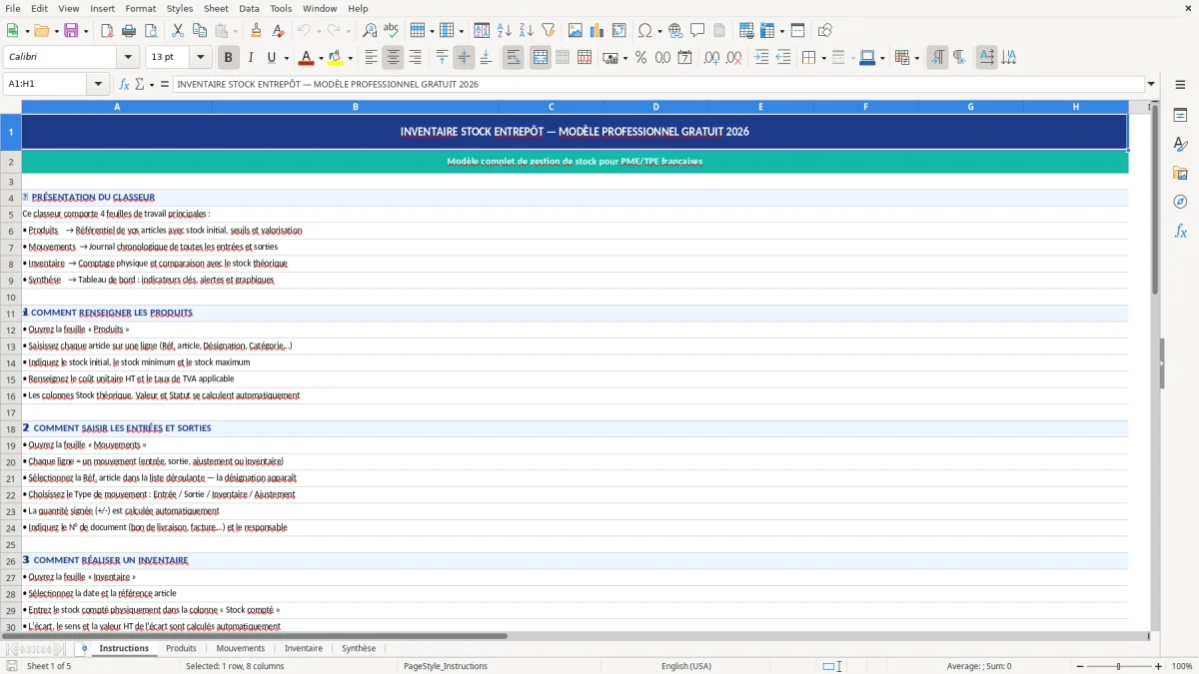The height and width of the screenshot is (674, 1199).
Task: Switch to the Mouvements sheet tab
Action: pyautogui.click(x=241, y=649)
